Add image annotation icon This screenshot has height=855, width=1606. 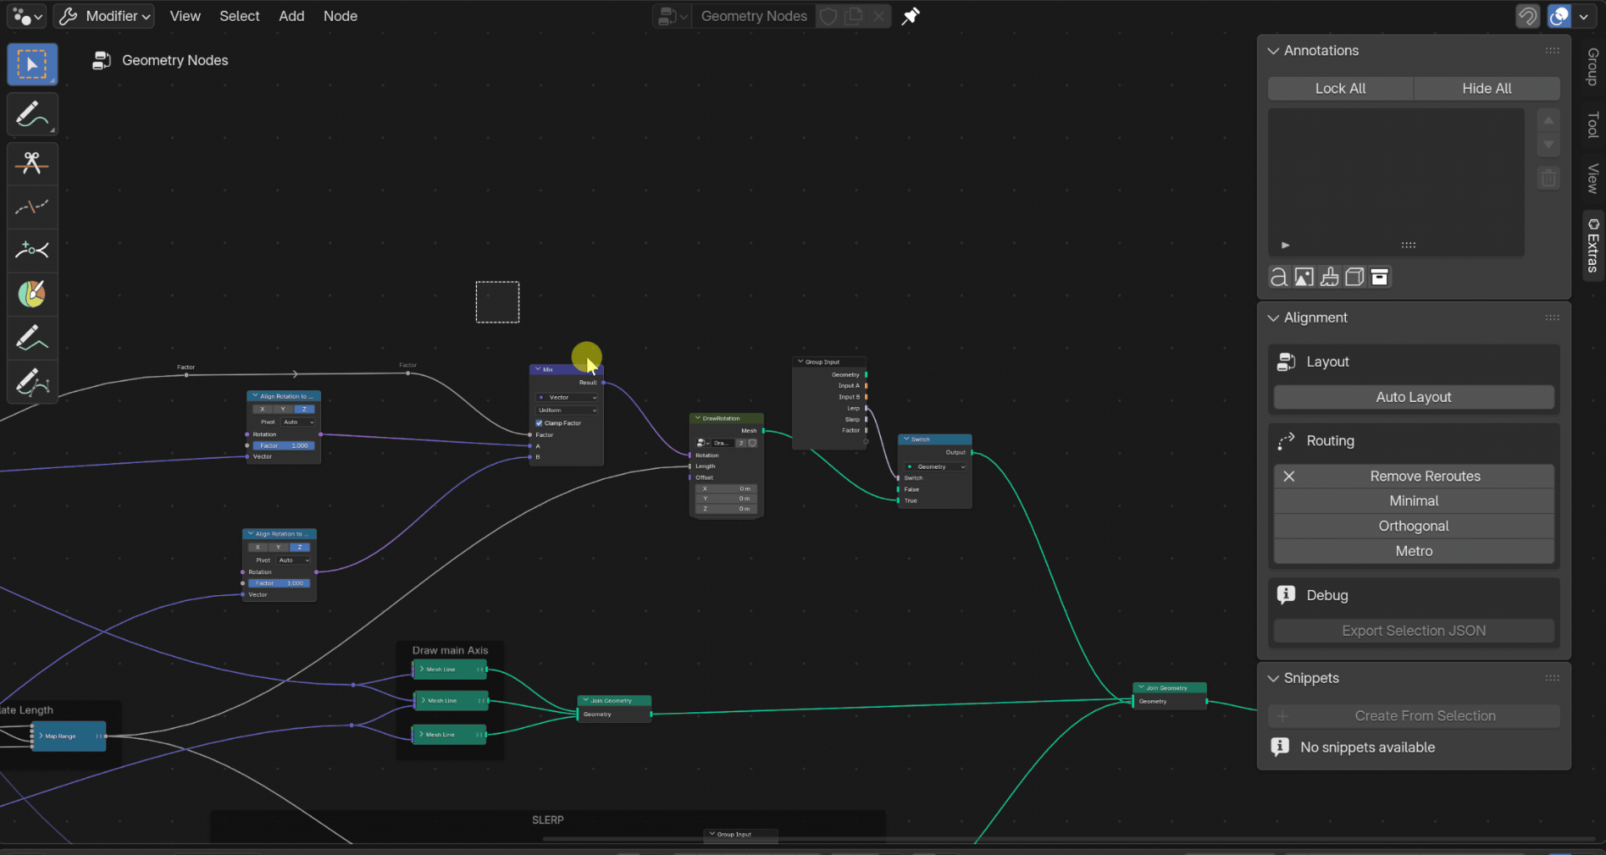point(1304,277)
